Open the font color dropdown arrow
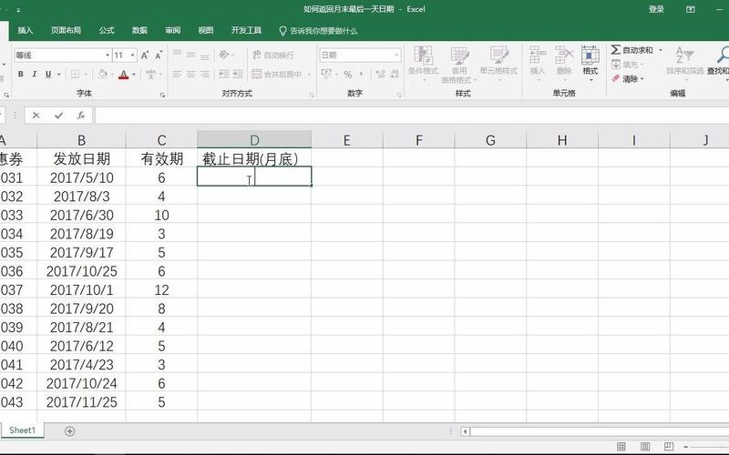729x455 pixels. pos(134,75)
